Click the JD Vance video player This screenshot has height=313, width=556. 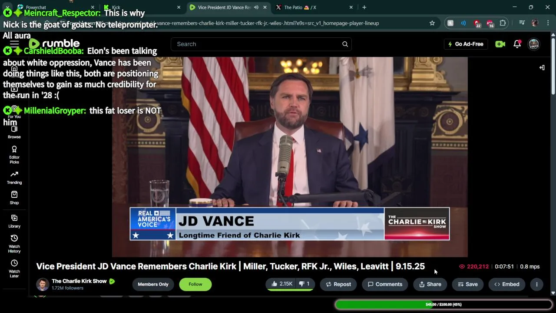pyautogui.click(x=290, y=157)
